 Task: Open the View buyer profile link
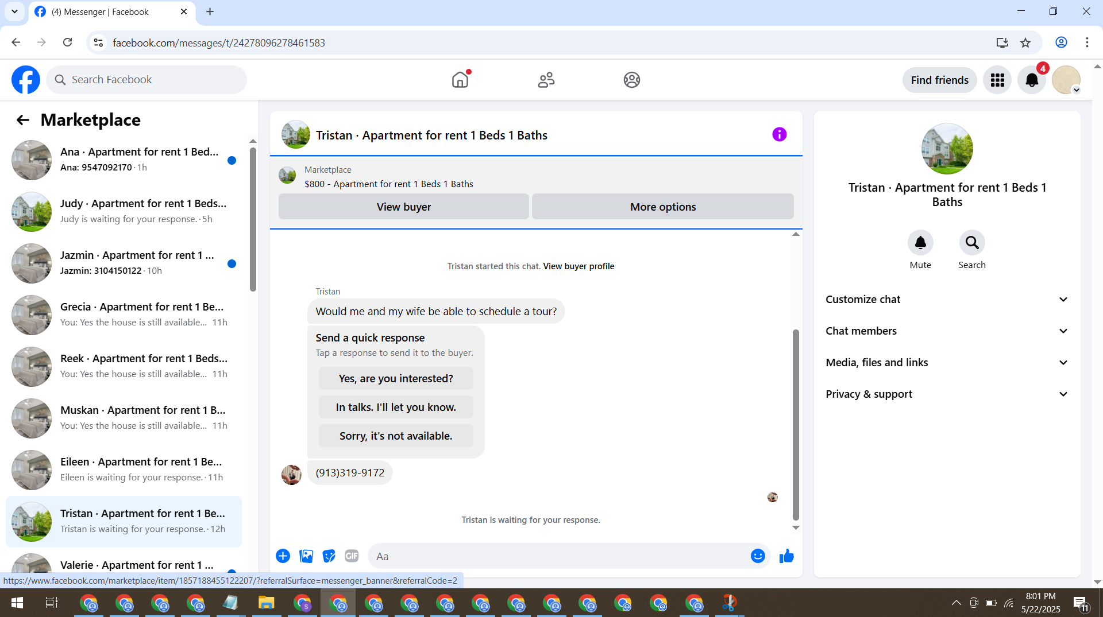tap(579, 266)
